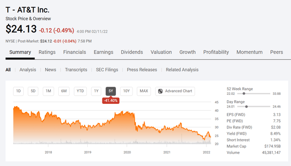Click the 2020 label on chart axis
Viewport: 291px width, 166px height.
pos(127,152)
